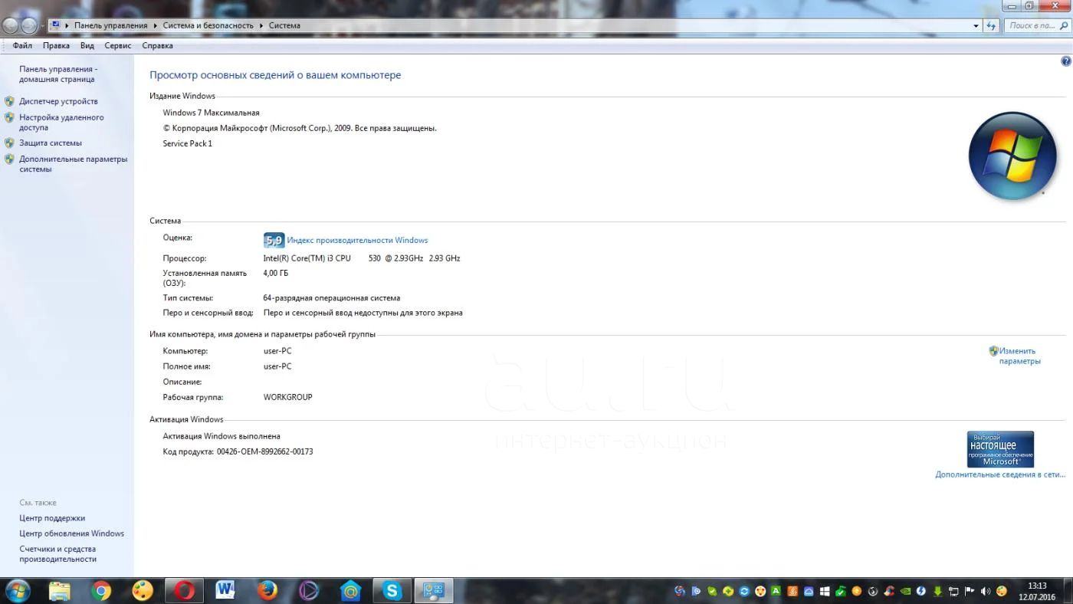Click the Windows 7 Максимальная edition text
The height and width of the screenshot is (604, 1073).
click(211, 113)
